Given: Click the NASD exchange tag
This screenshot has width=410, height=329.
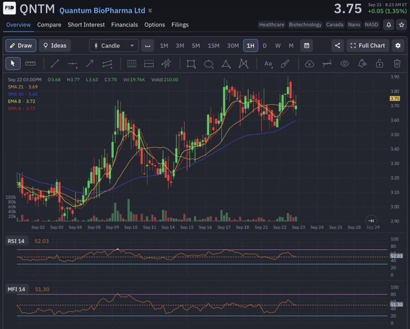Looking at the screenshot, I should tap(371, 25).
